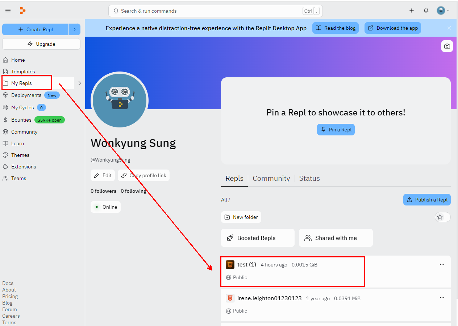Screen dimensions: 458x326
Task: Click the camera icon to change banner
Action: point(447,46)
